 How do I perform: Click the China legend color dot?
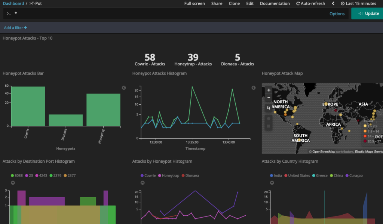pos(330,175)
